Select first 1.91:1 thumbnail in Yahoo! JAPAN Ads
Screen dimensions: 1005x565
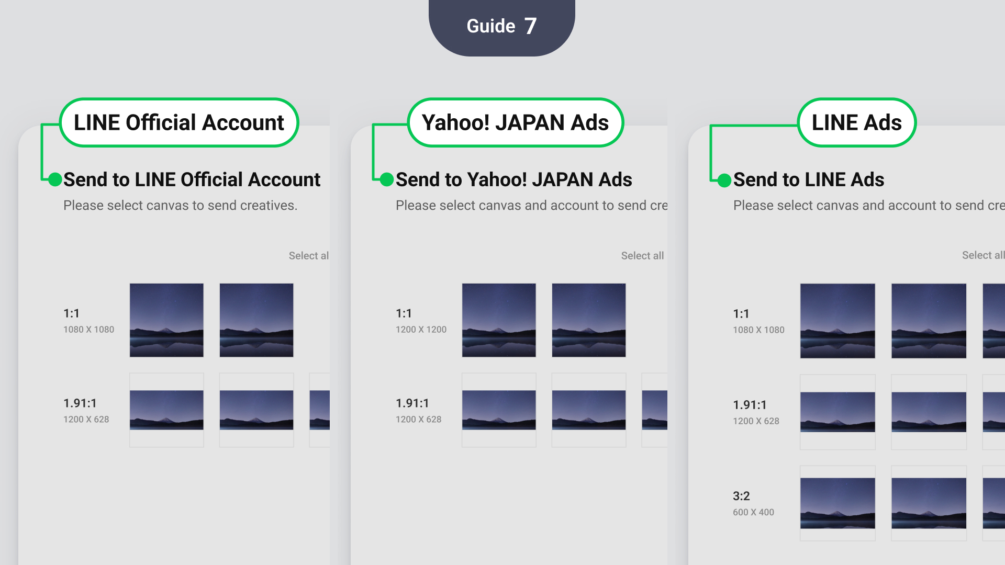click(x=499, y=410)
